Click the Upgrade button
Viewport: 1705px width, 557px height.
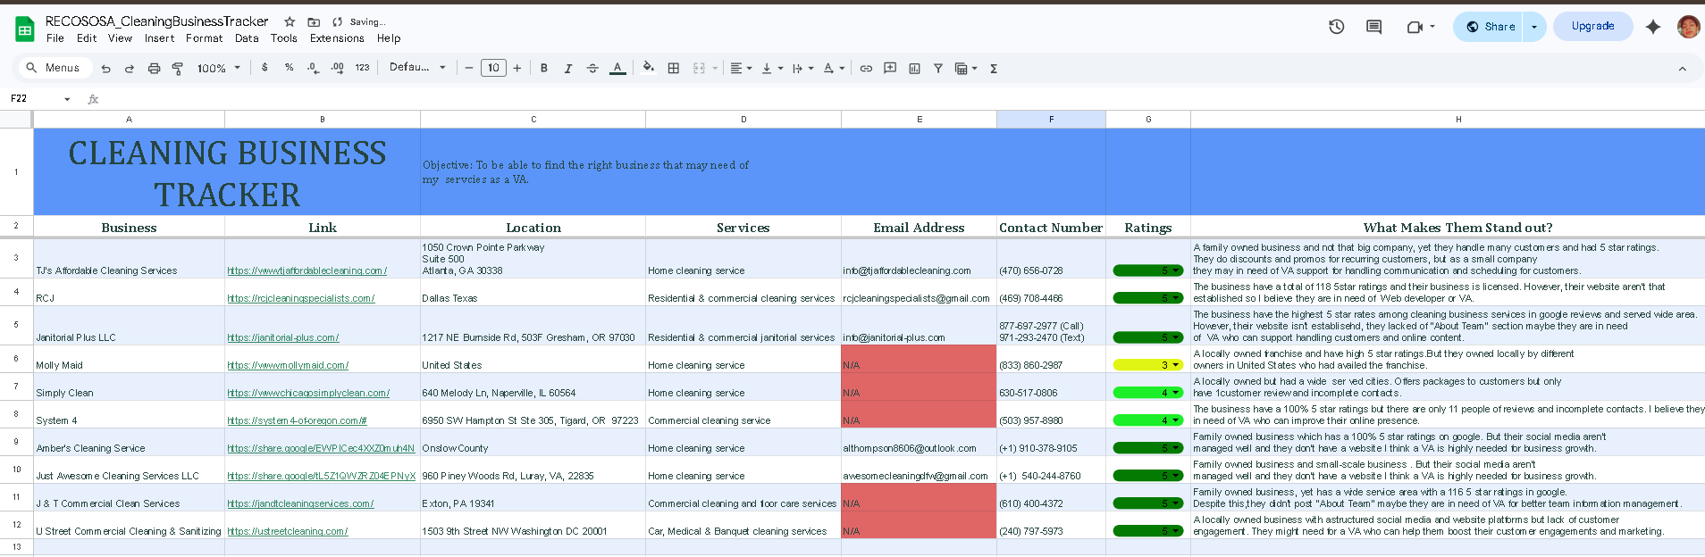1592,27
